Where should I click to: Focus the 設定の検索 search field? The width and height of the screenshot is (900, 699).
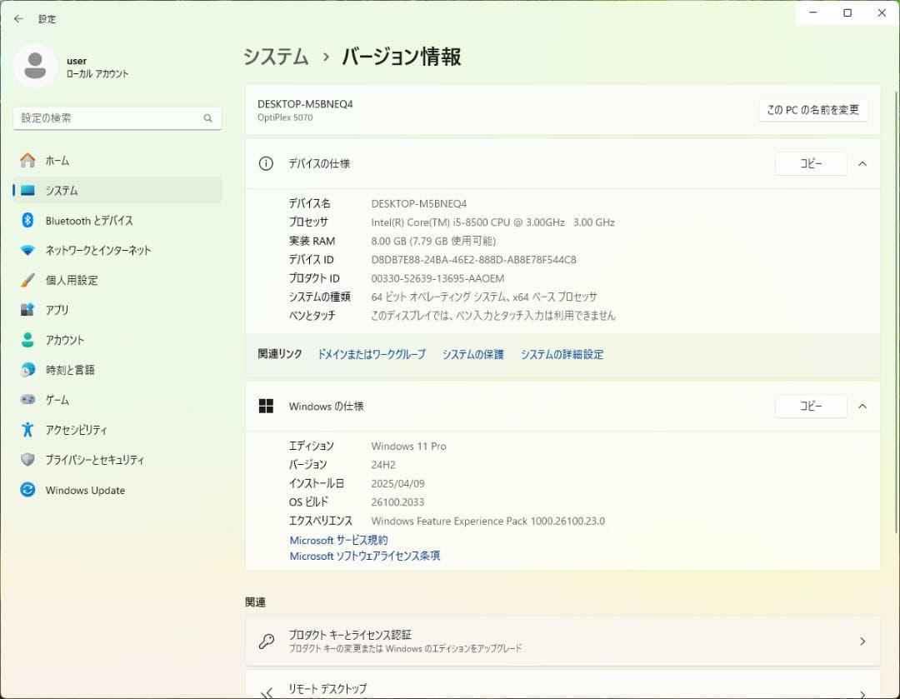click(x=117, y=118)
